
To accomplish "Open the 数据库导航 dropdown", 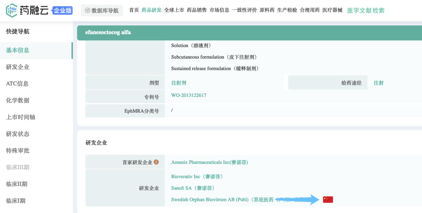I will pyautogui.click(x=102, y=11).
